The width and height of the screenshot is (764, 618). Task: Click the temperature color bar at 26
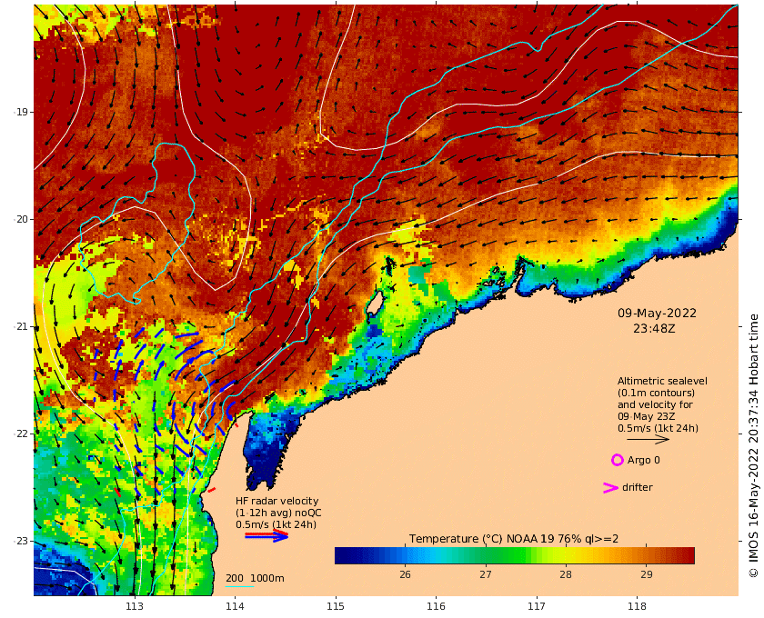point(405,555)
